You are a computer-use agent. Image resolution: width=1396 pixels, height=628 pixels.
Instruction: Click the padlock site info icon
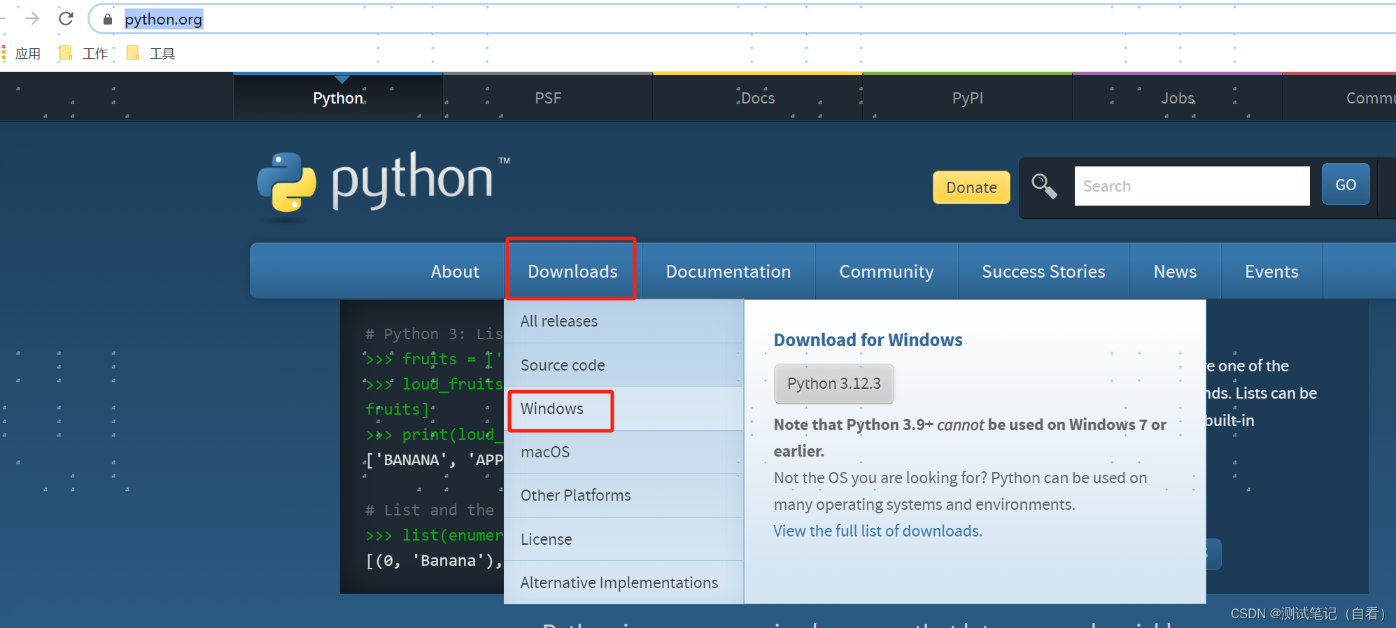(107, 19)
